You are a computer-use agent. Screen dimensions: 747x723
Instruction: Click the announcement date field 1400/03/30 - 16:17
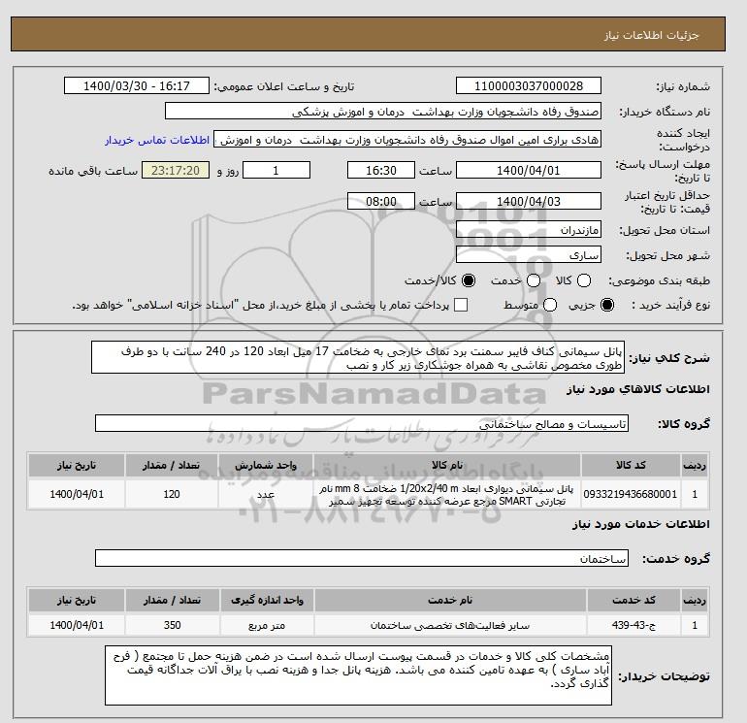137,86
